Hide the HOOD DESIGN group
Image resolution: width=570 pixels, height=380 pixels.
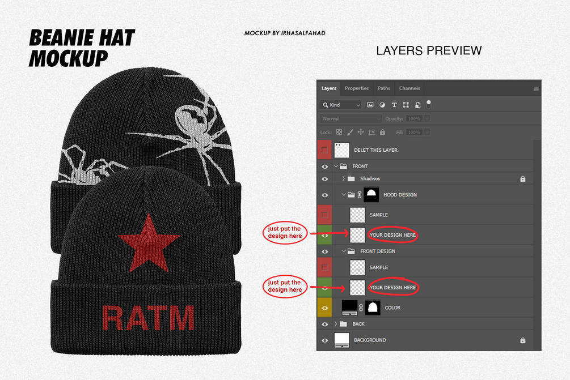[x=325, y=195]
